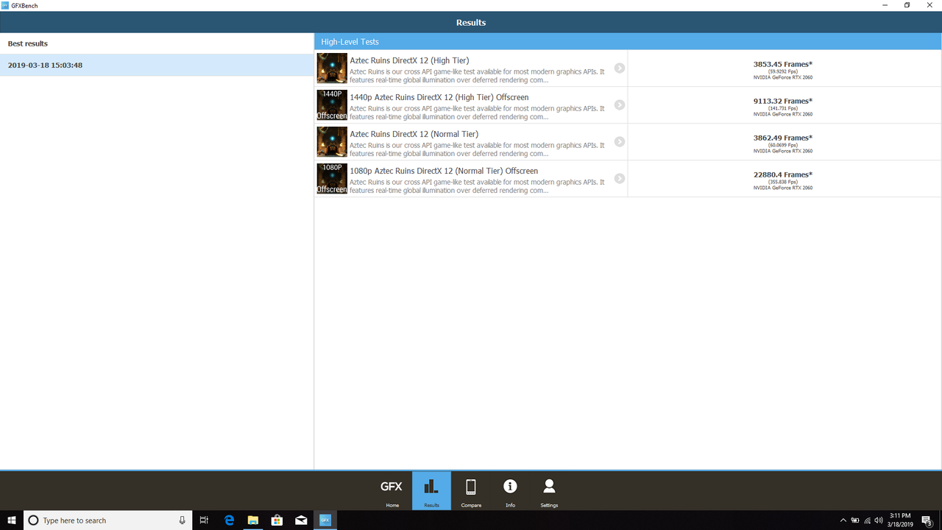Screen dimensions: 942x530
Task: Expand arrow for 1080p Aztec Ruins Offscreen
Action: [620, 178]
